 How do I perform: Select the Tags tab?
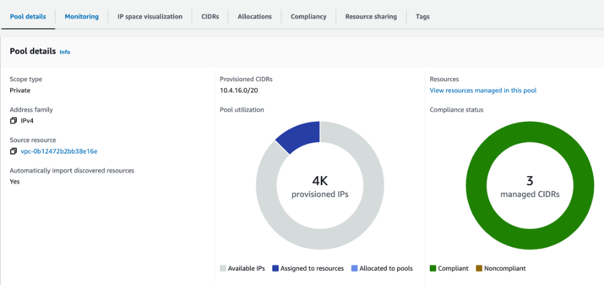(423, 17)
